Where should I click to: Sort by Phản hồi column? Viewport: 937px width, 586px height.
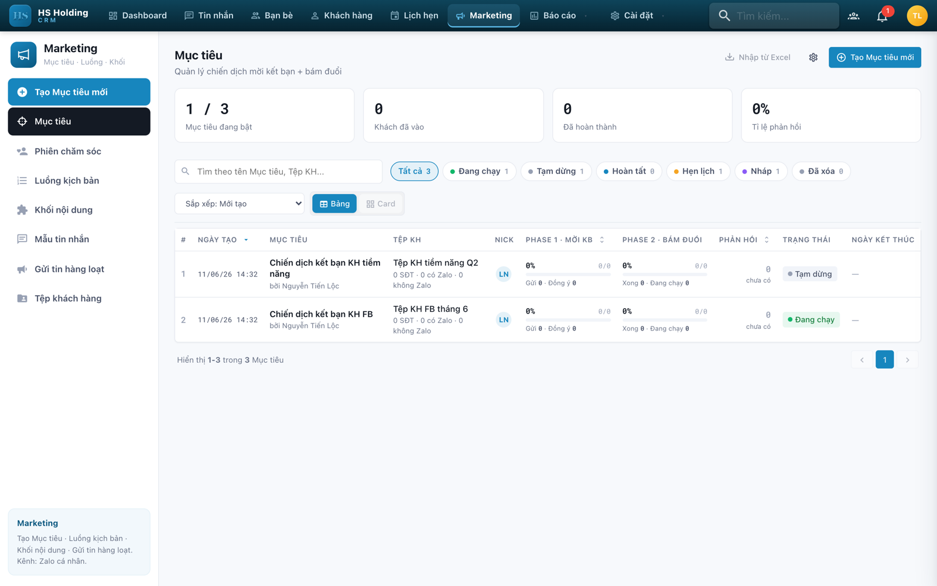pyautogui.click(x=744, y=240)
